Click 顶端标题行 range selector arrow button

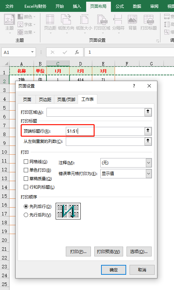[x=148, y=131]
